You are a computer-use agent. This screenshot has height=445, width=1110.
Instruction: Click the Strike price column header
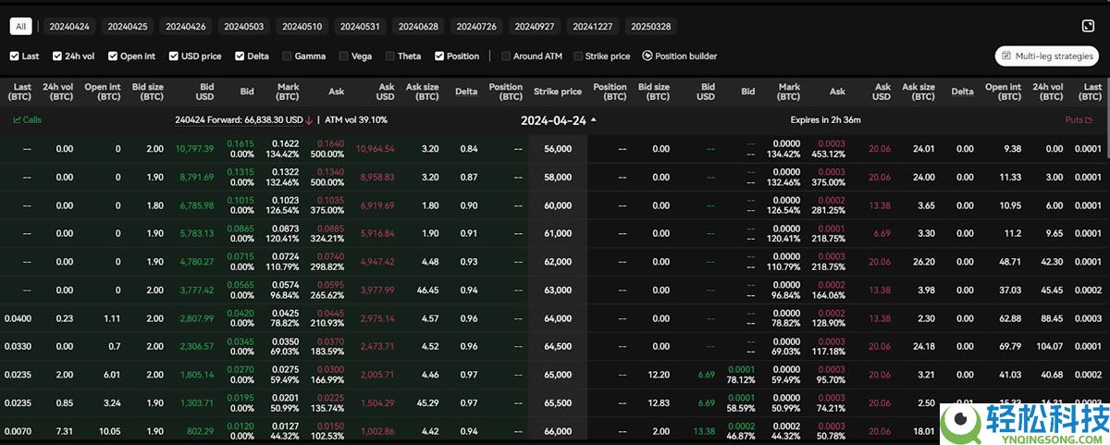click(558, 92)
